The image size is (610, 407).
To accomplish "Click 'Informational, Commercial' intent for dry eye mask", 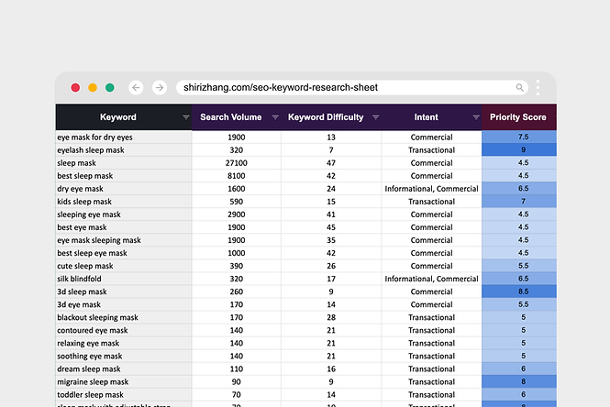I will pos(431,189).
